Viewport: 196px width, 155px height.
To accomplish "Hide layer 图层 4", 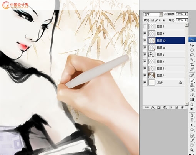I will tap(145, 34).
